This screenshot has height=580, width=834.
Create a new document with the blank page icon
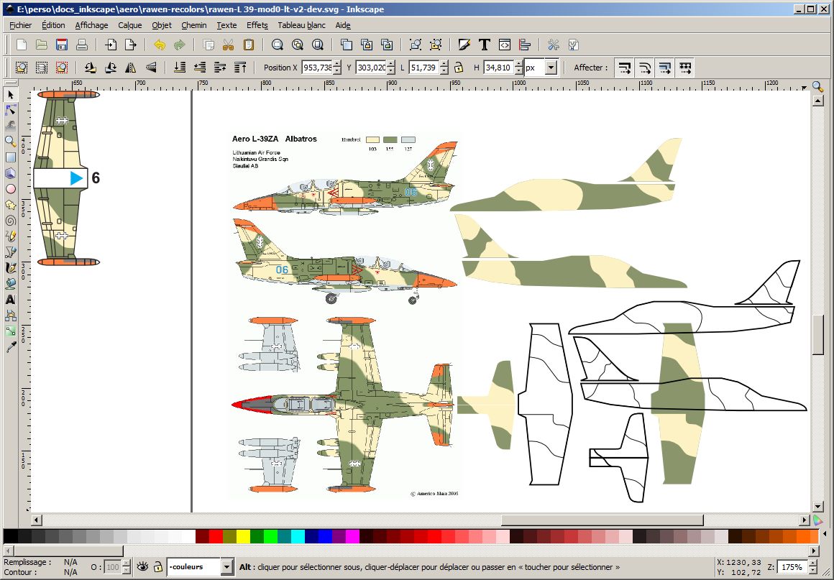click(x=22, y=45)
